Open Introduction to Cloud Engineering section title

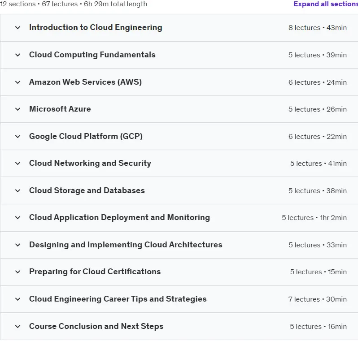[x=96, y=27]
